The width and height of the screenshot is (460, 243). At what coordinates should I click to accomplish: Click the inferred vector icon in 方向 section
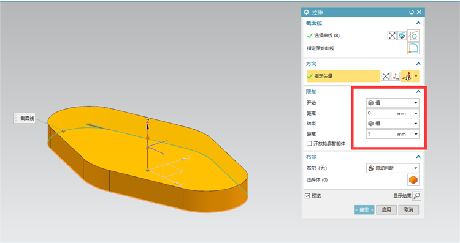407,77
